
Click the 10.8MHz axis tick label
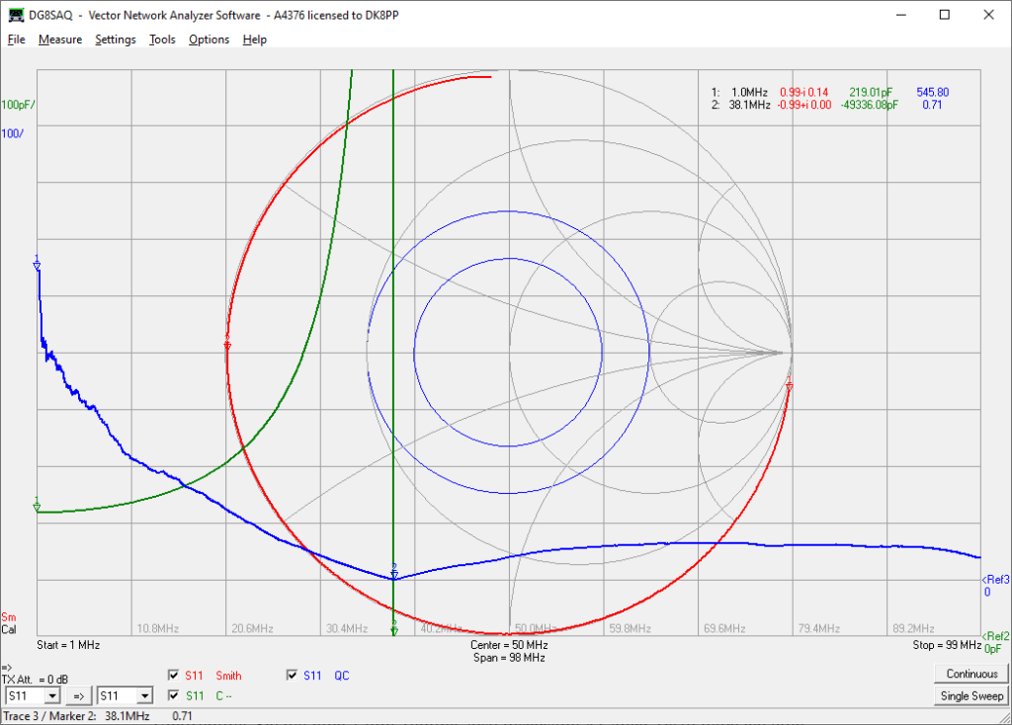click(157, 628)
